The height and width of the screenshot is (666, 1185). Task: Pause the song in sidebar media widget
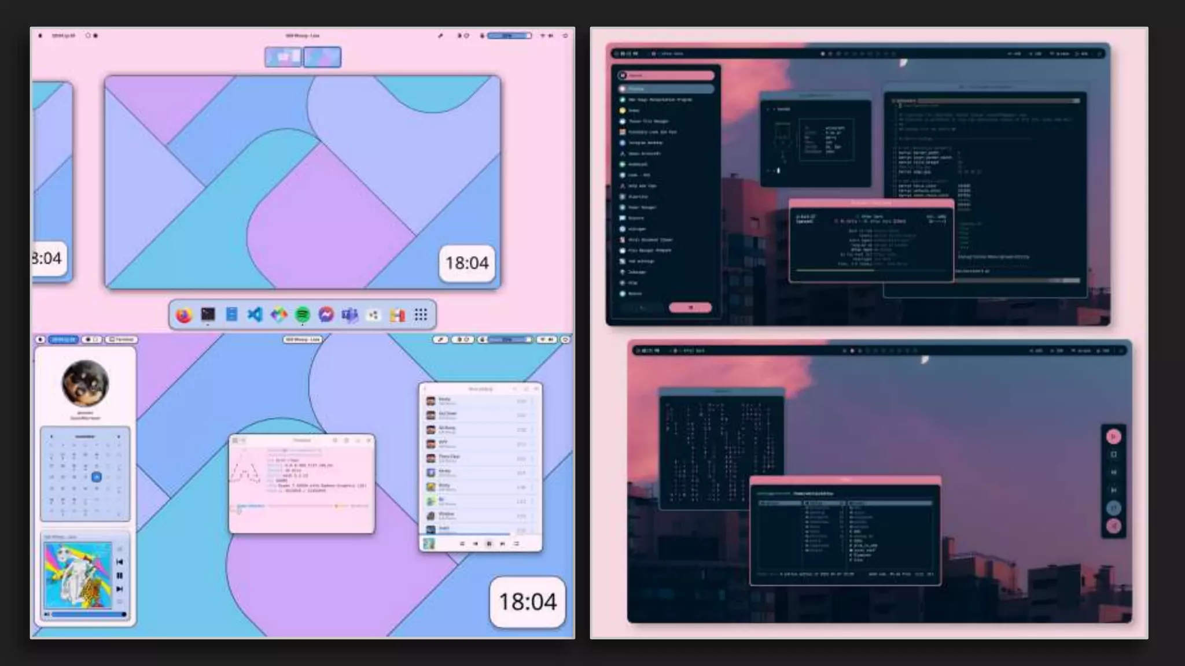point(120,575)
